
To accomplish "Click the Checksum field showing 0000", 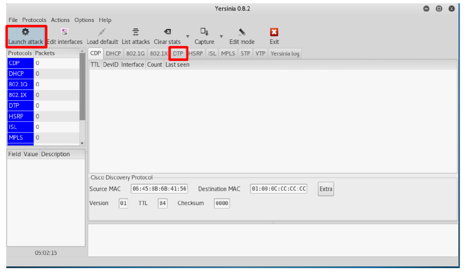I will tap(222, 203).
